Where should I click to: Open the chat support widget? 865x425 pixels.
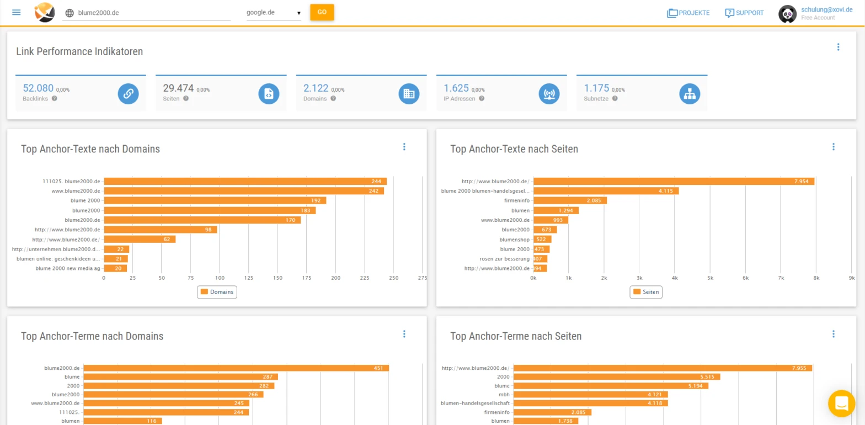click(841, 403)
